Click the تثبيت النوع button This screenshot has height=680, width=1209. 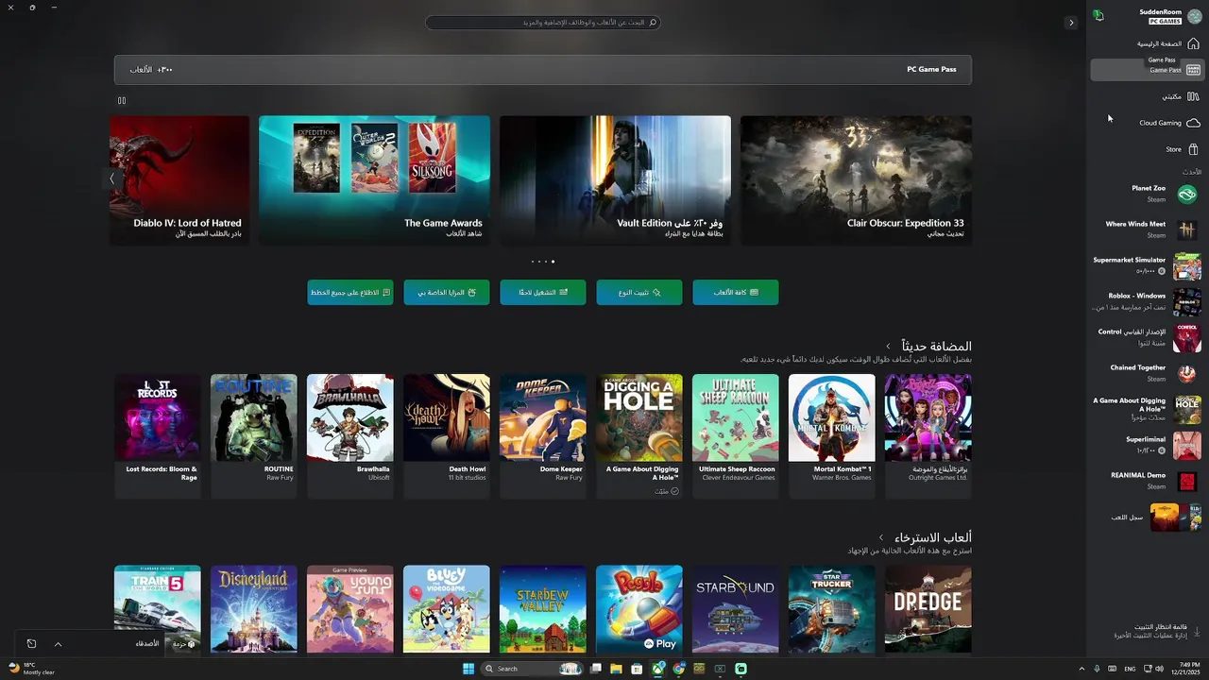[639, 292]
